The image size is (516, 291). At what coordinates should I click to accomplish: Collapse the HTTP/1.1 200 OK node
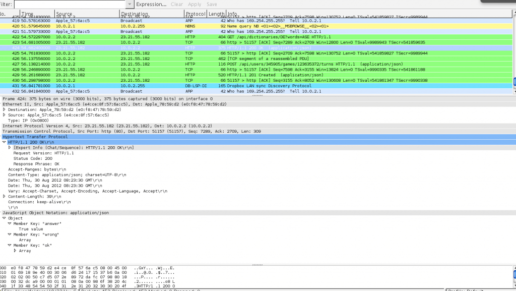[x=5, y=142]
